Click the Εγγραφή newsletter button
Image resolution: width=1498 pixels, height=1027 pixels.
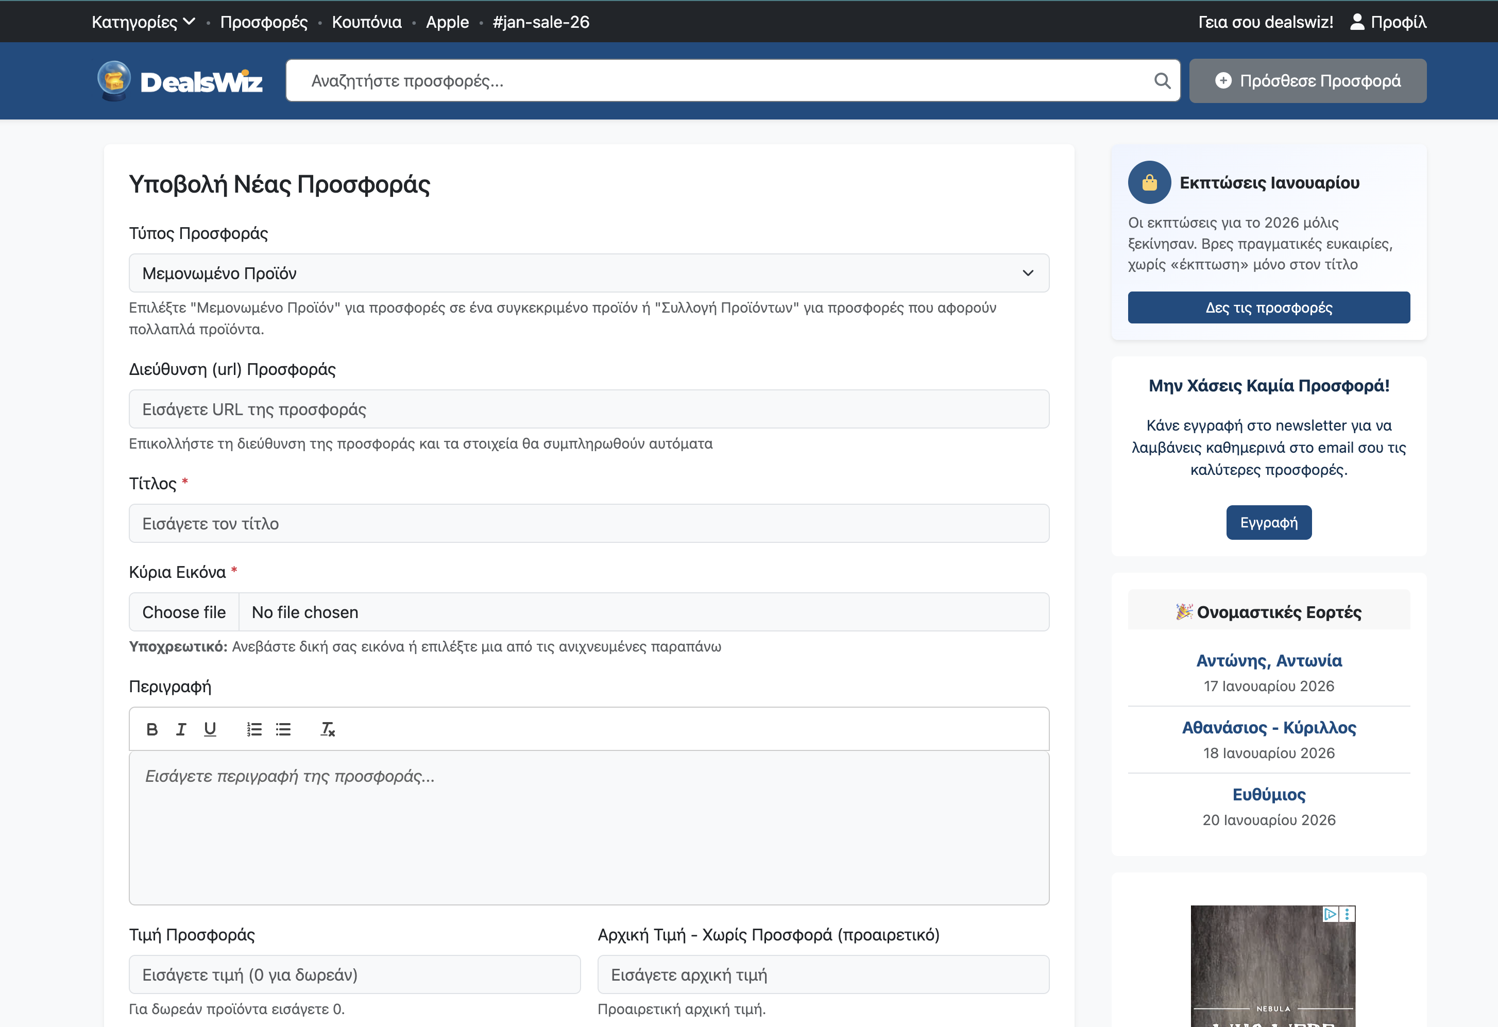pos(1269,523)
